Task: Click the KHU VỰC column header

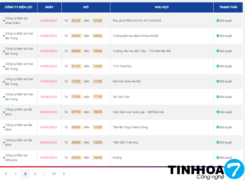Action: tap(162, 7)
